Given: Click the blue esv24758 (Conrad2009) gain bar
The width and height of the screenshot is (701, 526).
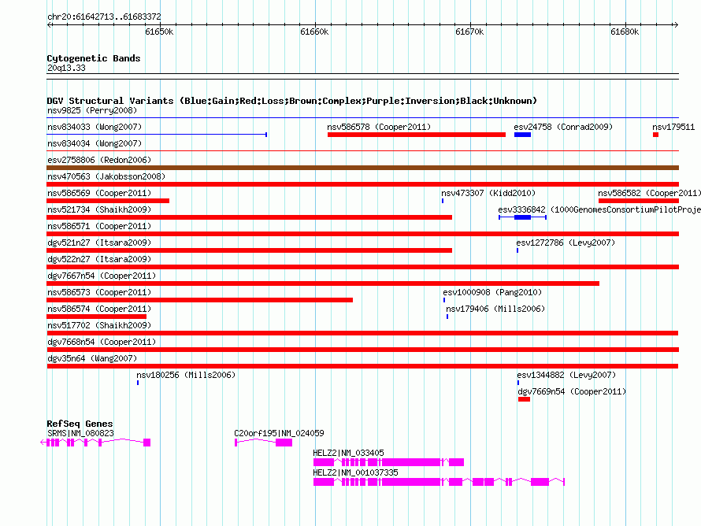Looking at the screenshot, I should 523,135.
